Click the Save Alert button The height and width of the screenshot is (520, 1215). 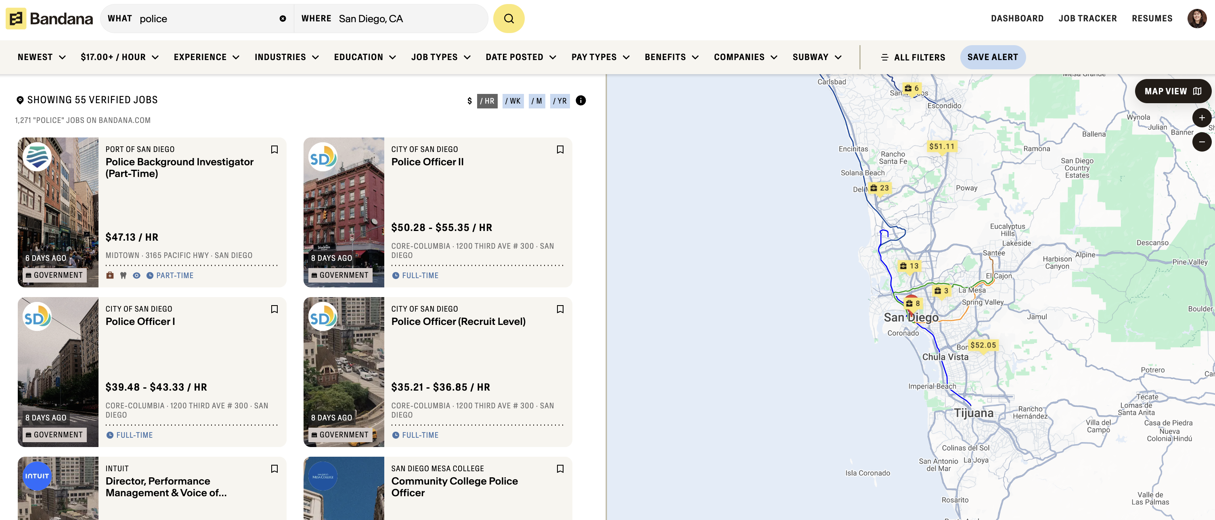pos(992,57)
